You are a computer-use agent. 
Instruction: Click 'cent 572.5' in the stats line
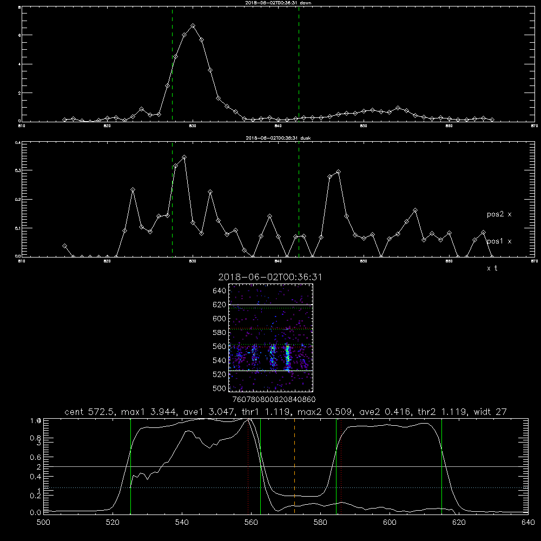click(88, 412)
